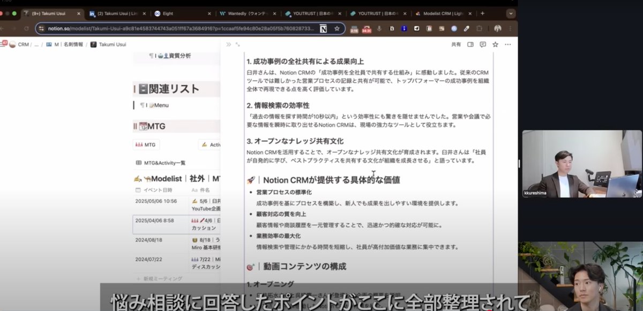Select the MTG database view tab
Image resolution: width=643 pixels, height=311 pixels.
pos(146,145)
